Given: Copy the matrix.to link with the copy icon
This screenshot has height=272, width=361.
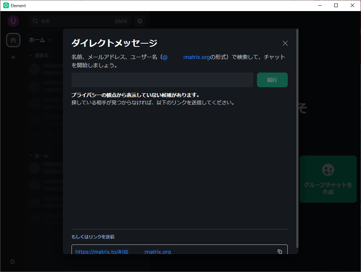Looking at the screenshot, I should (280, 252).
